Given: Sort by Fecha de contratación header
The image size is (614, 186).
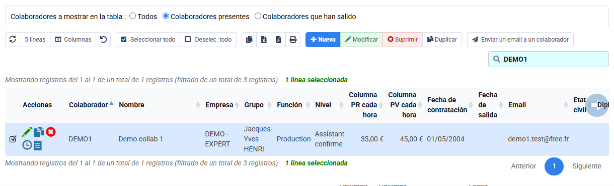Looking at the screenshot, I should pos(449,105).
